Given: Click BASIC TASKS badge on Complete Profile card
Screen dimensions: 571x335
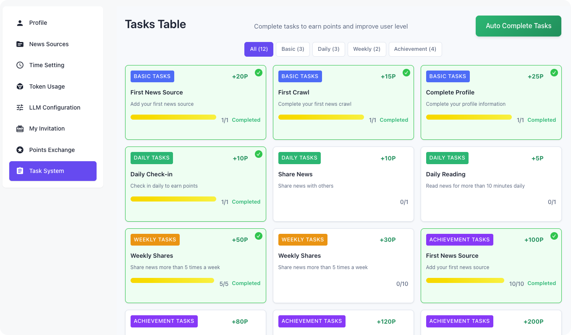Looking at the screenshot, I should point(448,76).
